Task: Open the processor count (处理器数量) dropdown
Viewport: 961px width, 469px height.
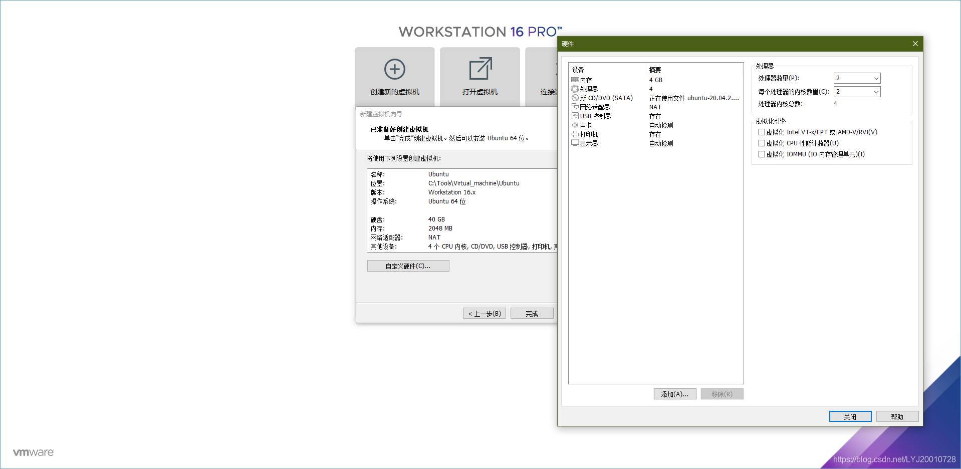Action: [857, 78]
